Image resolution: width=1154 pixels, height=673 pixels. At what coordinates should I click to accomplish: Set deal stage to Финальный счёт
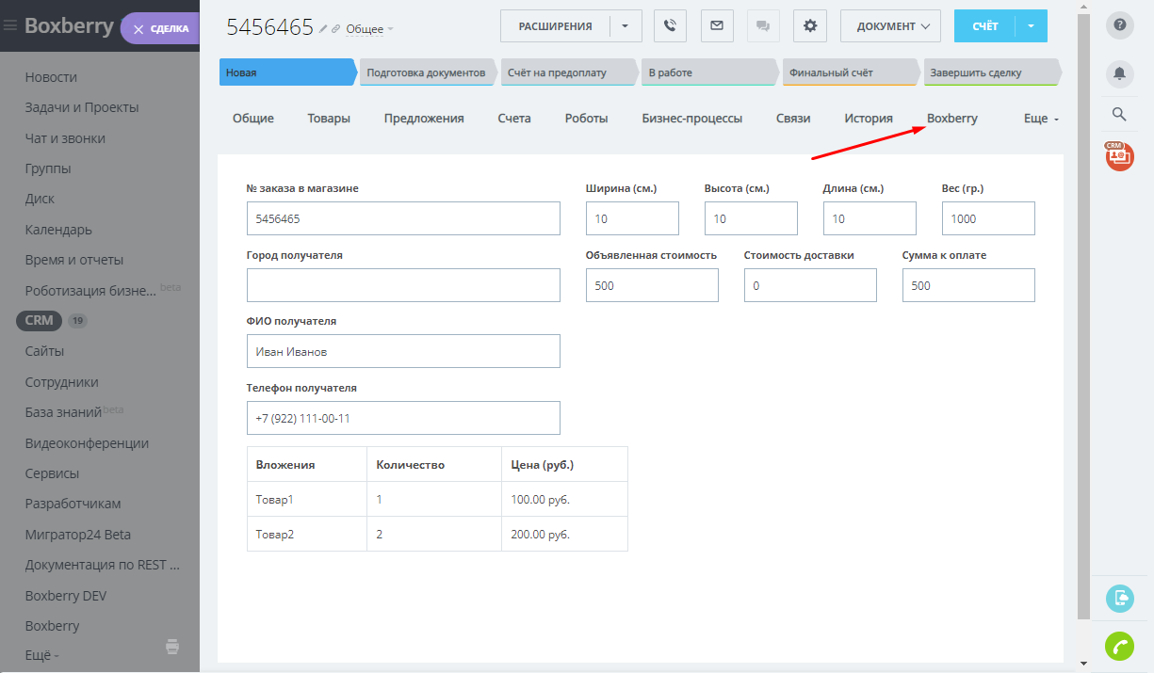point(851,72)
